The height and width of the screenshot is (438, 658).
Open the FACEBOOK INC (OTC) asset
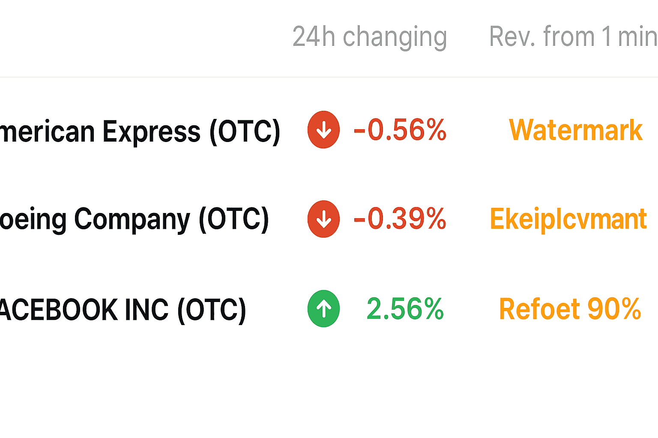(x=123, y=310)
